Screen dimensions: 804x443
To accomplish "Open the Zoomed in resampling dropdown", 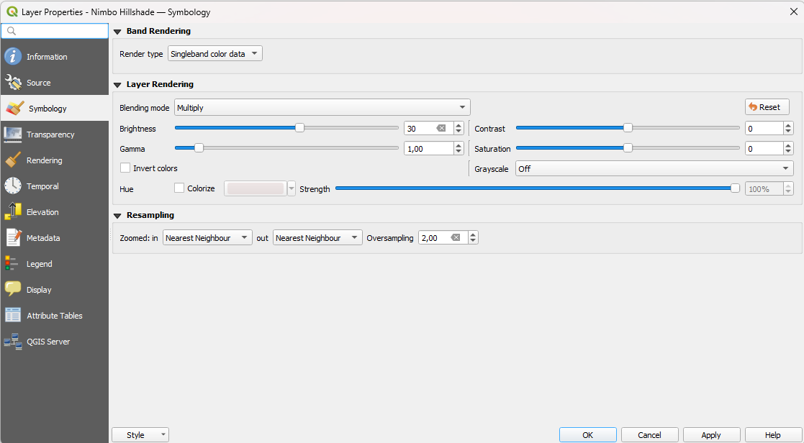I will pos(207,237).
